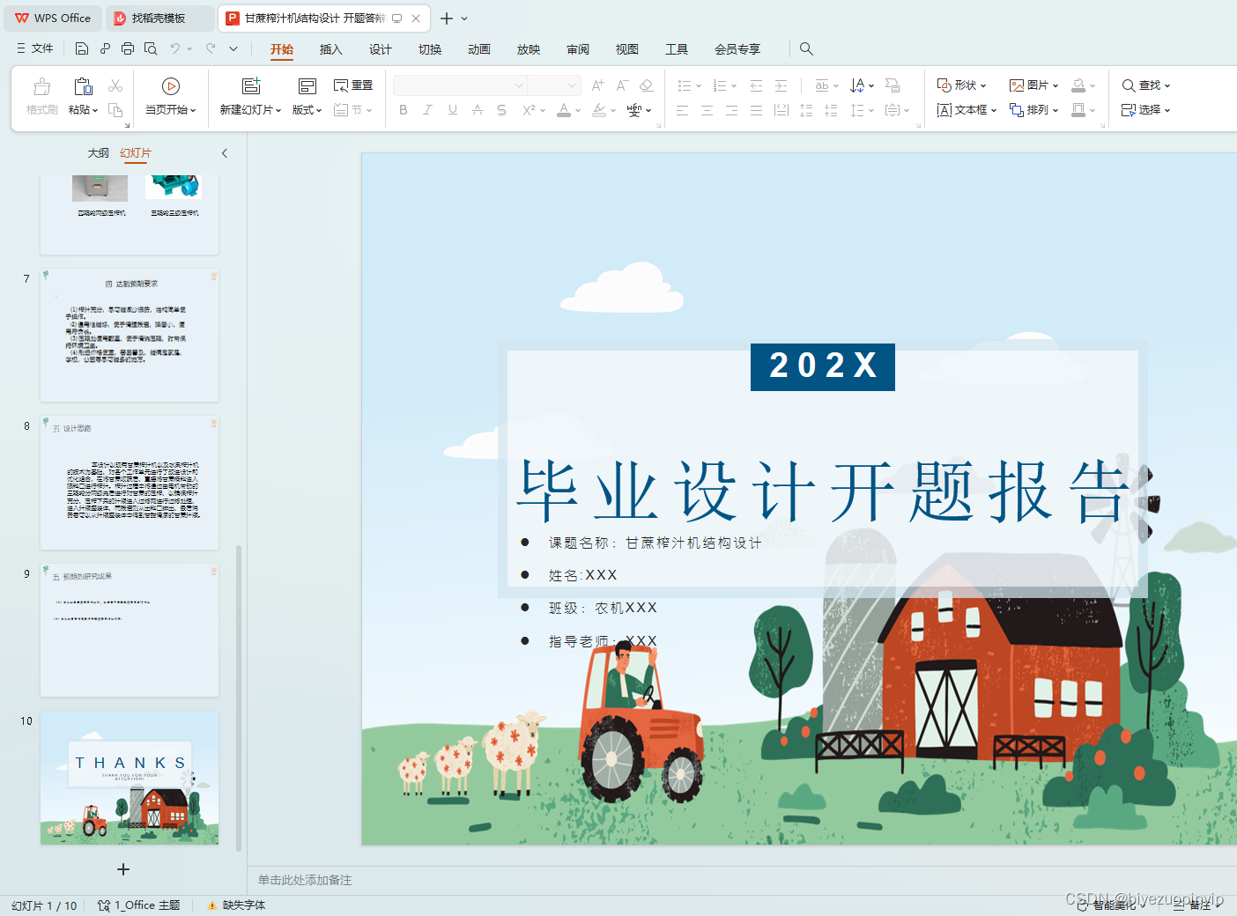Toggle Underline formatting

click(x=452, y=110)
